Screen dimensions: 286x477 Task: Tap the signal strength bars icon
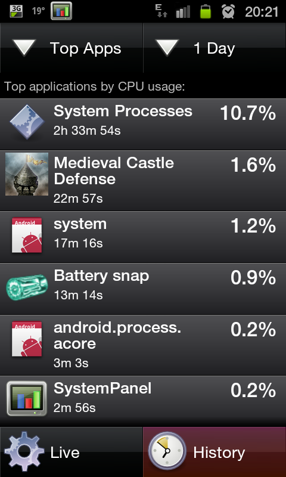pyautogui.click(x=183, y=12)
